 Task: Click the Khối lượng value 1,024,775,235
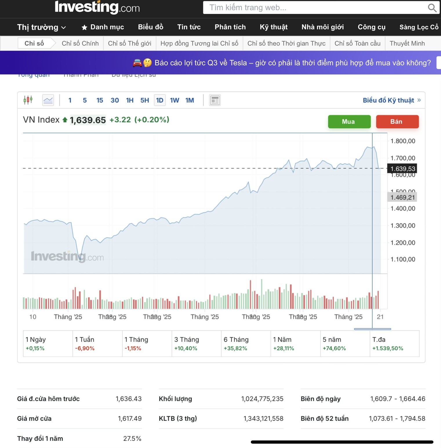coord(262,399)
